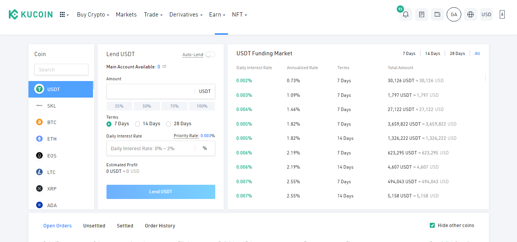Image resolution: width=517 pixels, height=242 pixels.
Task: Expand the Trade dropdown menu
Action: (x=153, y=15)
